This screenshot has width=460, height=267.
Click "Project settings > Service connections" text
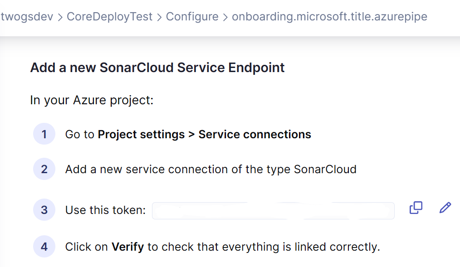click(x=204, y=135)
